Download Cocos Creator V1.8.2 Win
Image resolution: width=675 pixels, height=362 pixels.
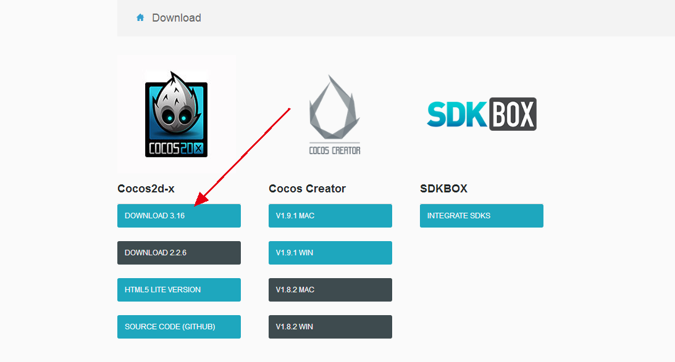click(x=330, y=326)
